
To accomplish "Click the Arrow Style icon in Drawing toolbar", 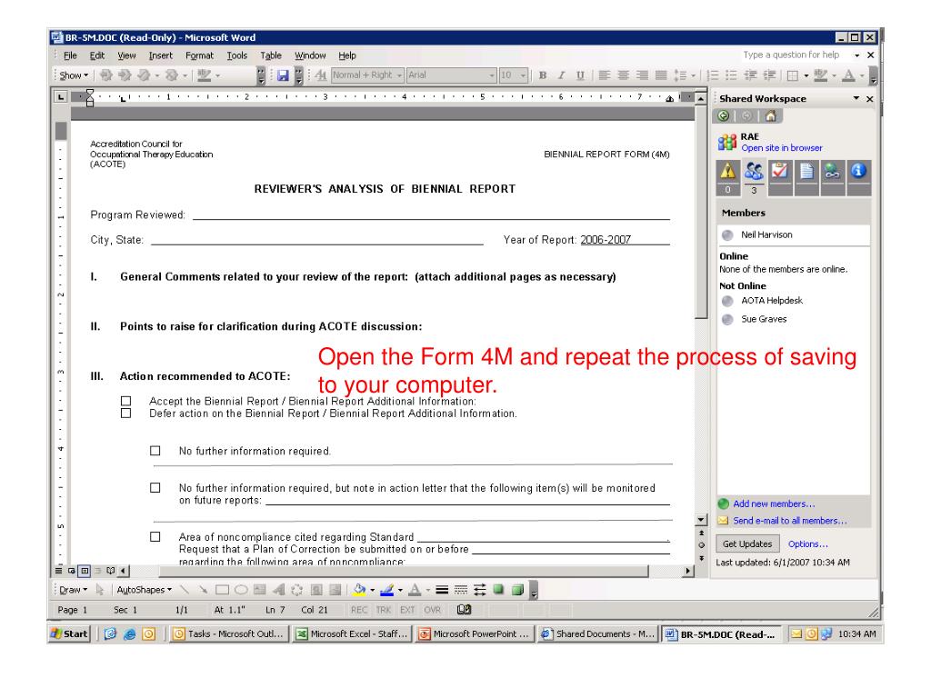I will (480, 590).
